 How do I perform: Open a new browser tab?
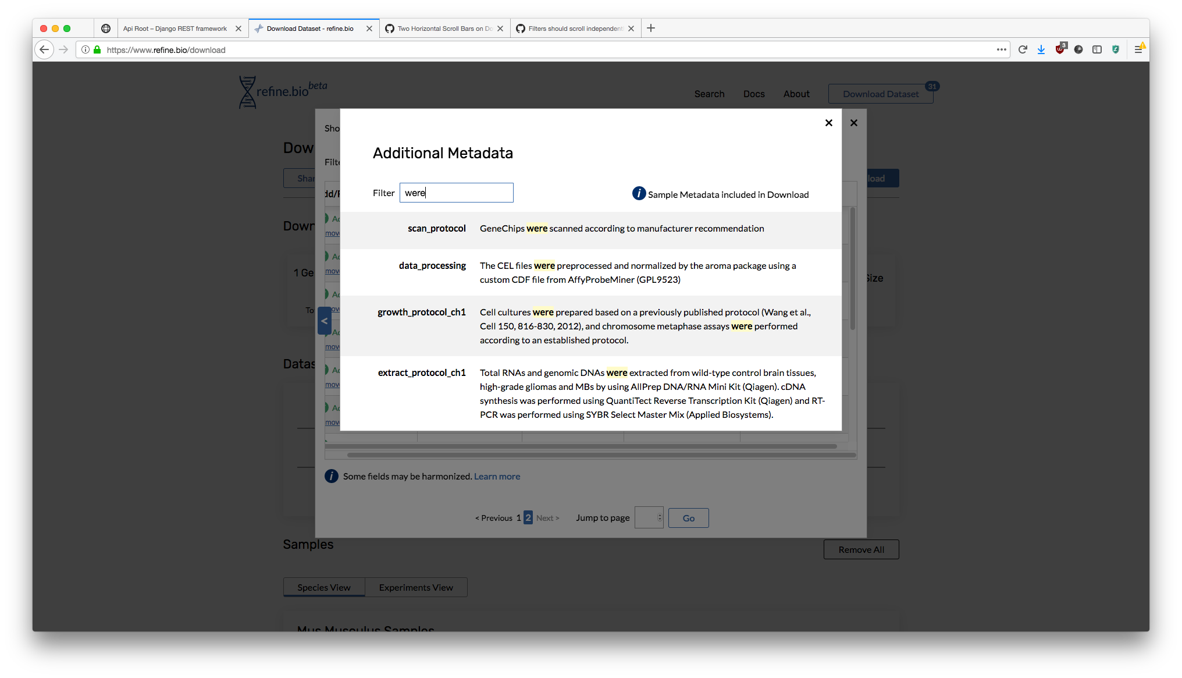pyautogui.click(x=651, y=28)
